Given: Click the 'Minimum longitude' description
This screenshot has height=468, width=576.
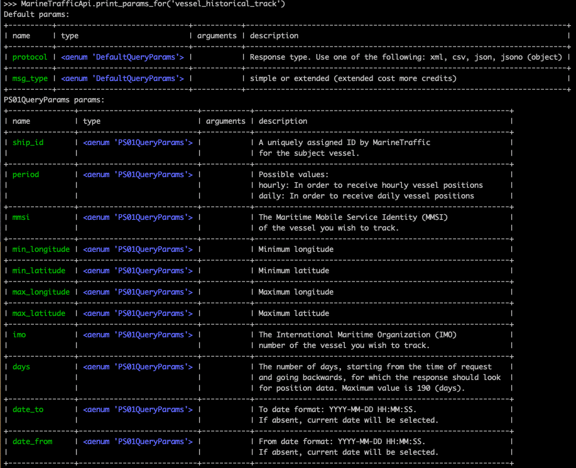Looking at the screenshot, I should click(296, 249).
